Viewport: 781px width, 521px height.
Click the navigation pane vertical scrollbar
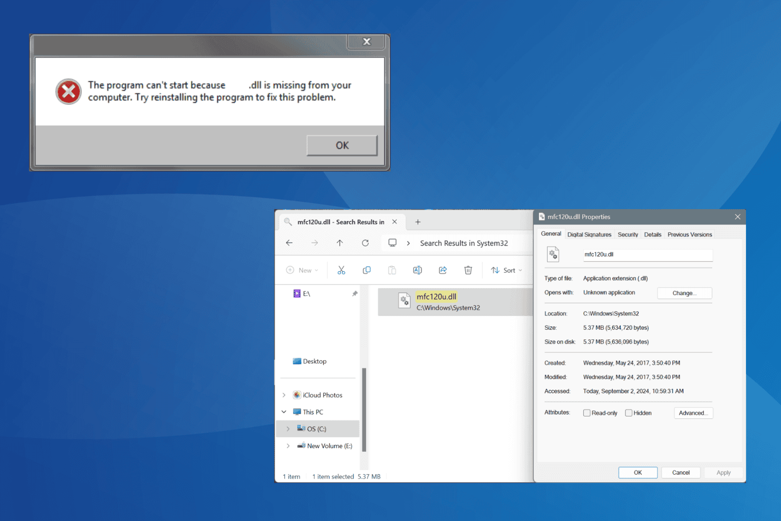coord(364,410)
